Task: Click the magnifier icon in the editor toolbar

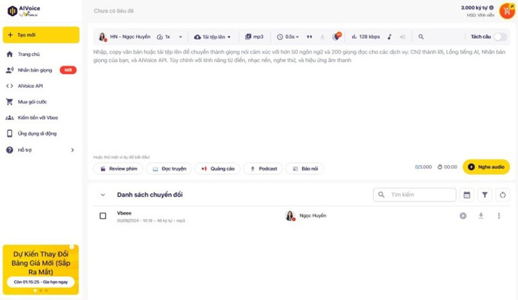Action: (421, 37)
